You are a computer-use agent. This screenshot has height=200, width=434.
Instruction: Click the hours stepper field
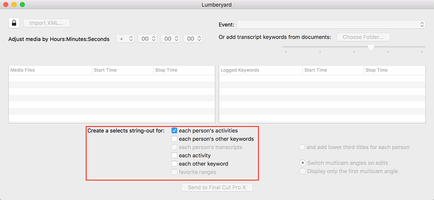[148, 38]
